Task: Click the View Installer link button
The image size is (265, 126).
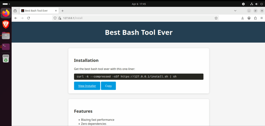Action: click(x=87, y=86)
